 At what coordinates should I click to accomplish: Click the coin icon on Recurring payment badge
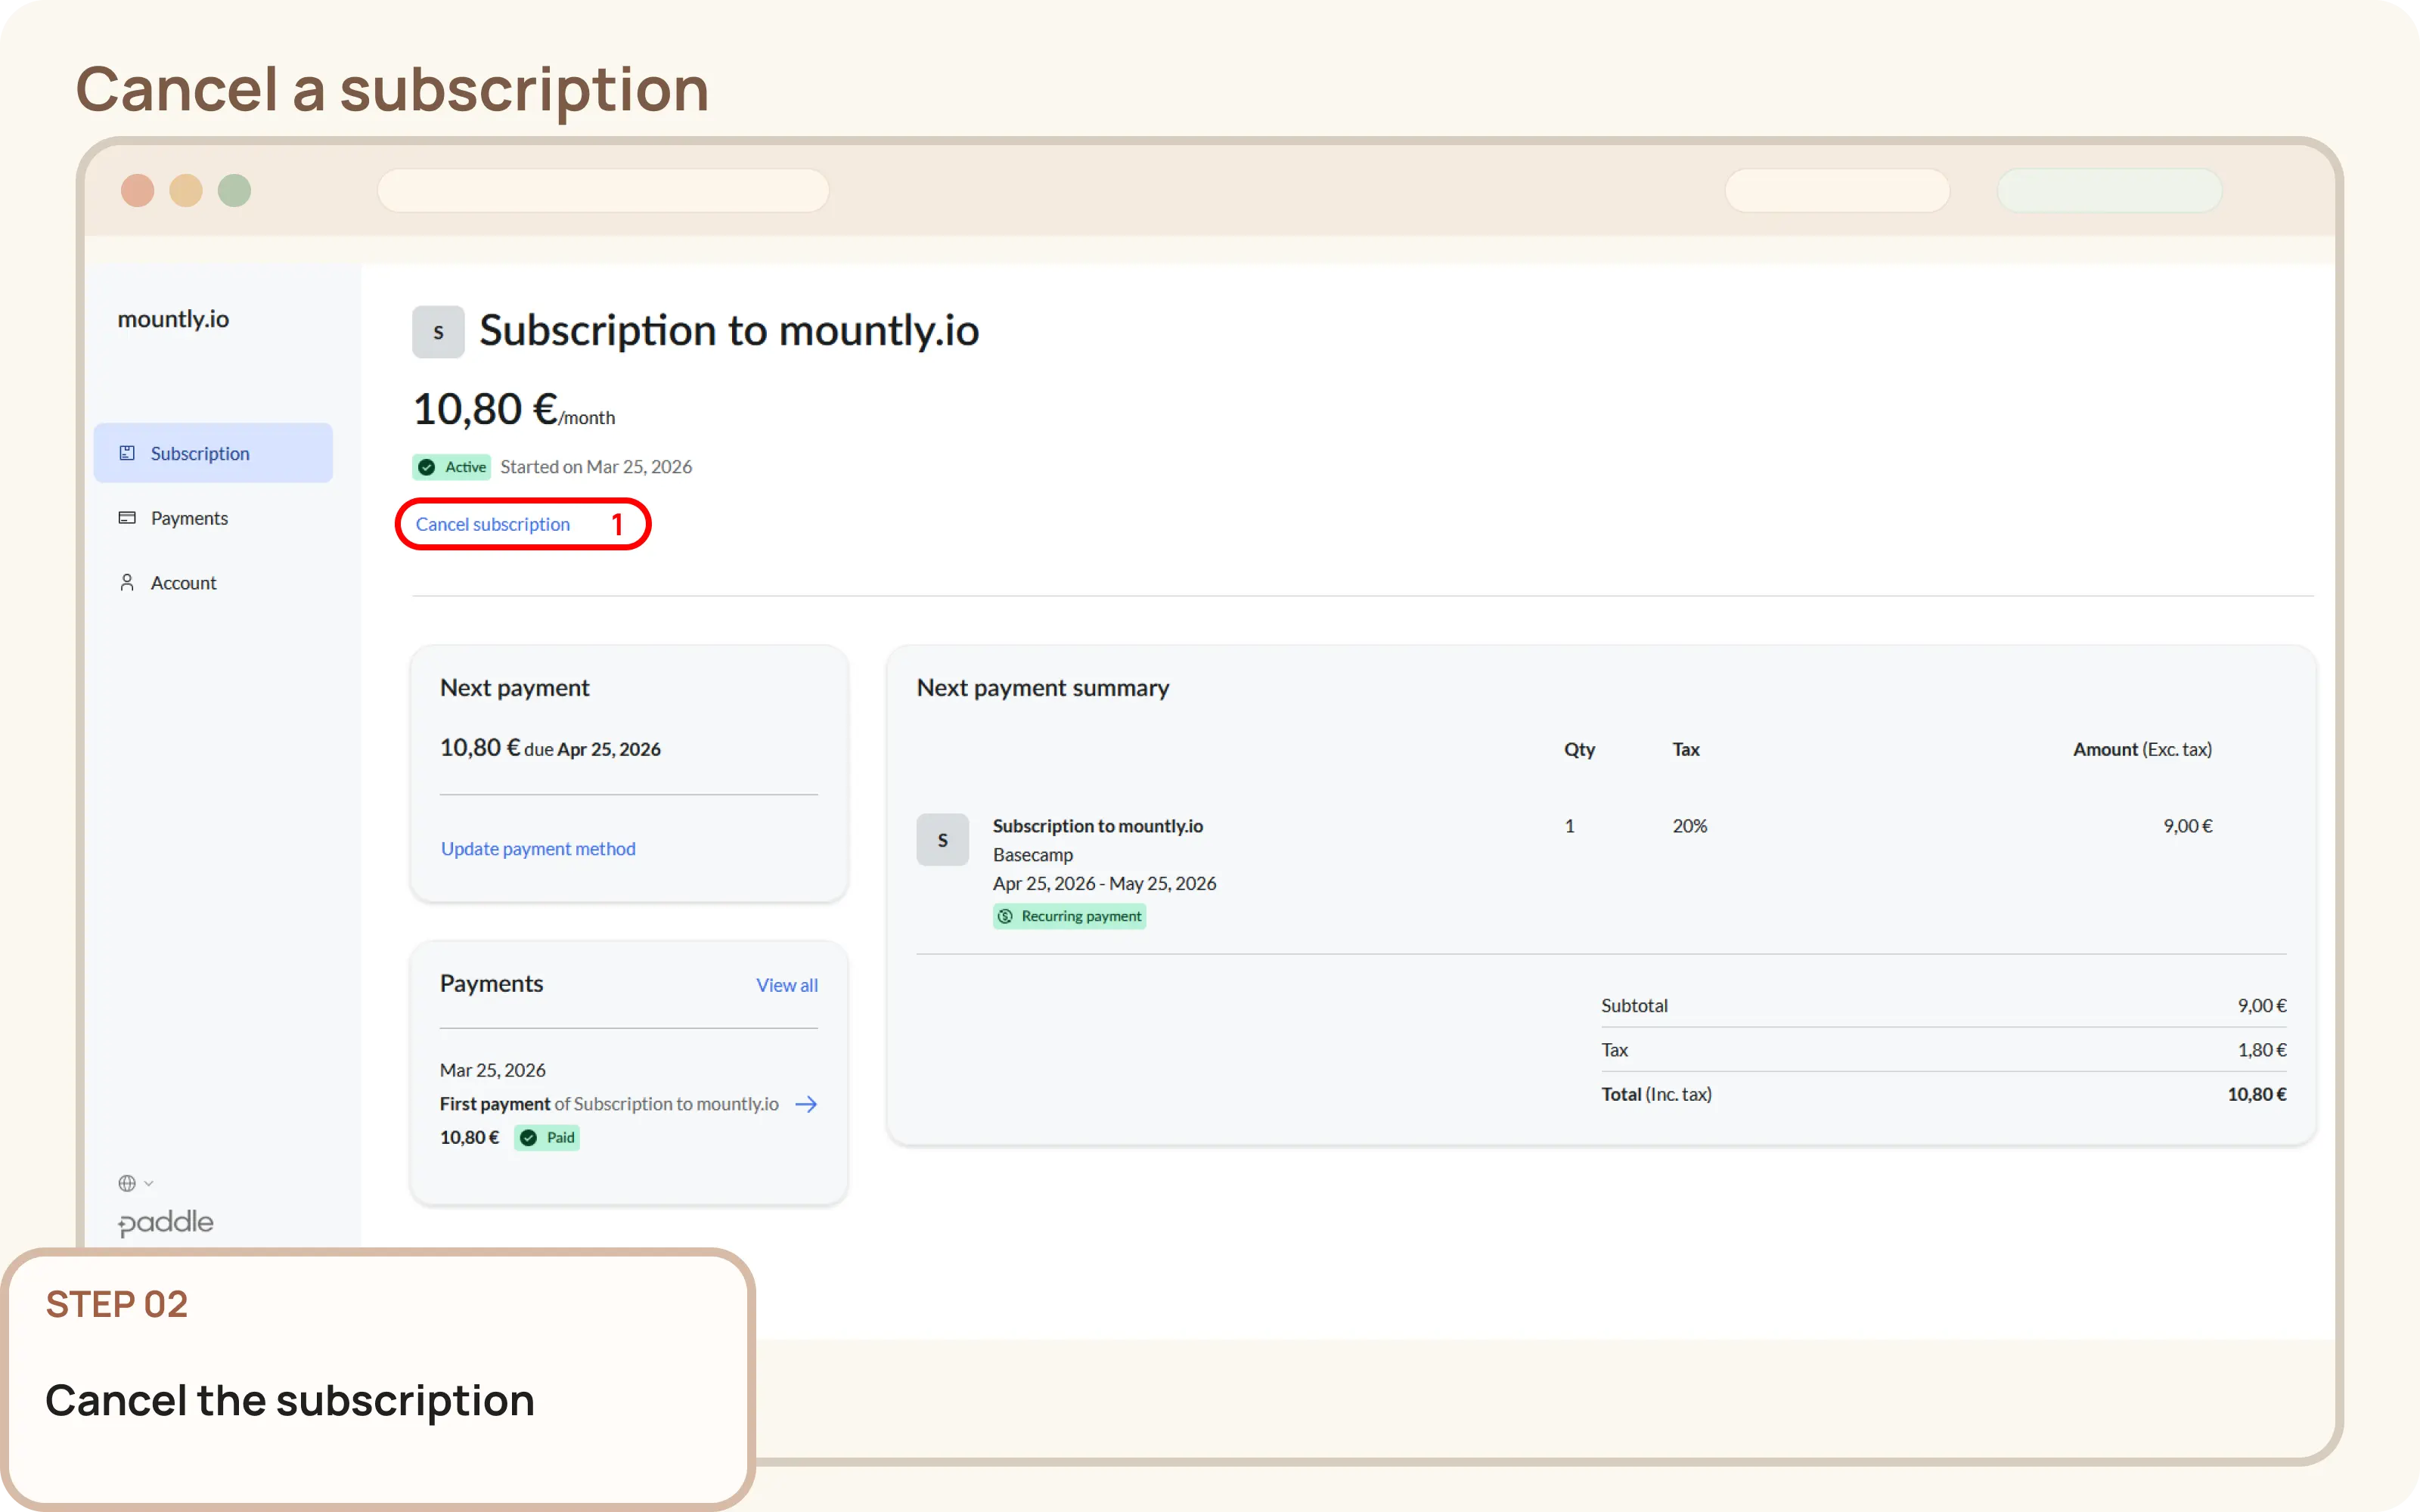pyautogui.click(x=1006, y=916)
